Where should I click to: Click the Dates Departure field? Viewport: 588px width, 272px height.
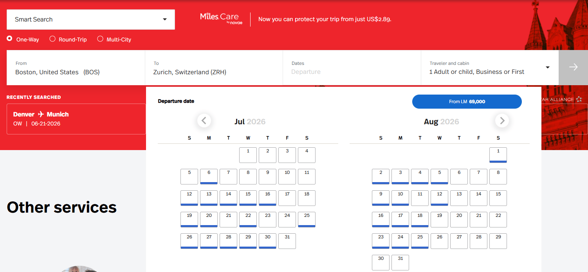point(352,68)
